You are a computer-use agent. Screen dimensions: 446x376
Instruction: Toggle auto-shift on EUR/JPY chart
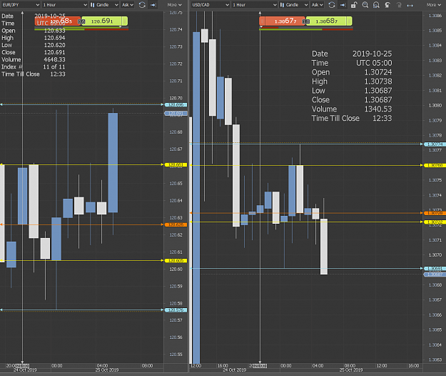pyautogui.click(x=153, y=4)
